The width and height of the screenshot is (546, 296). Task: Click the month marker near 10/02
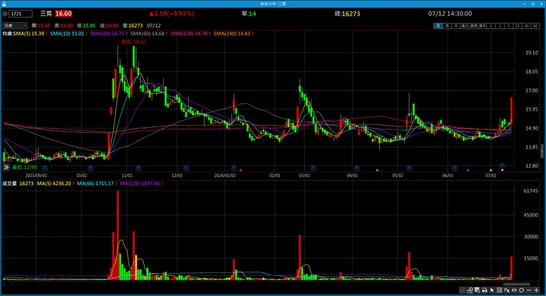click(x=91, y=168)
